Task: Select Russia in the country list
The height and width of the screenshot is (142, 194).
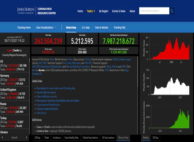Action: (14, 108)
